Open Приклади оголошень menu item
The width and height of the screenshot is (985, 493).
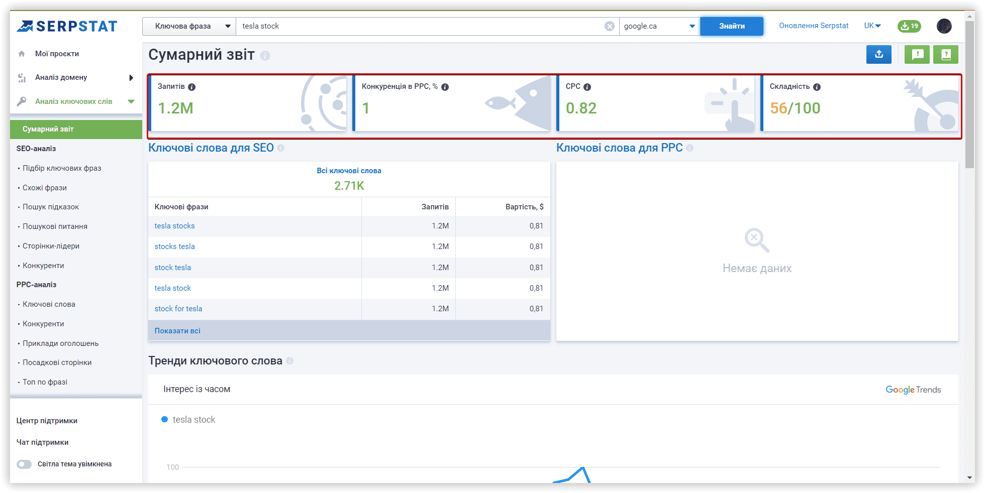pyautogui.click(x=61, y=343)
